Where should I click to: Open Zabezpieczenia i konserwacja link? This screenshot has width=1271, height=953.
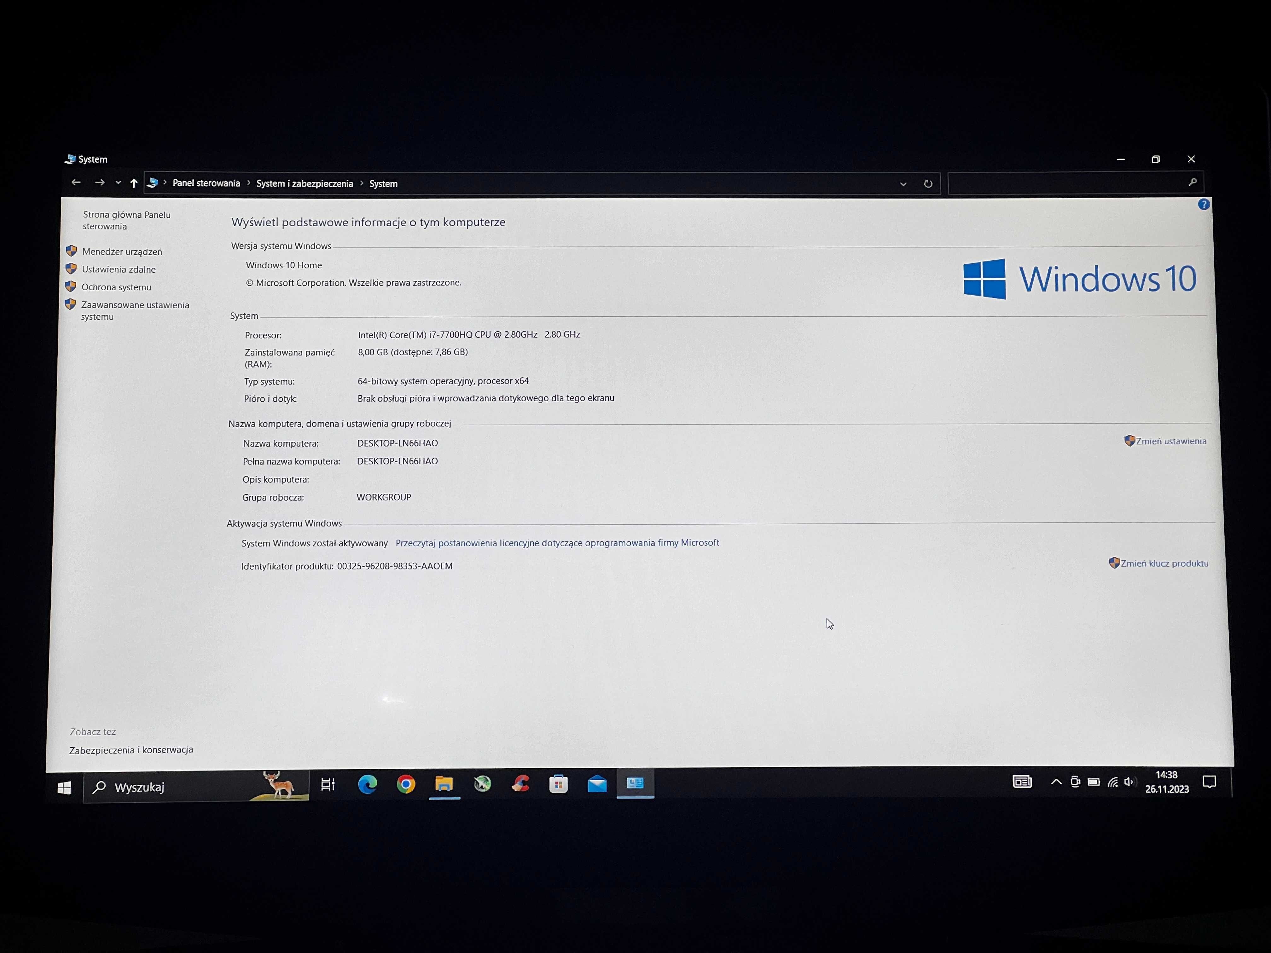click(x=131, y=750)
